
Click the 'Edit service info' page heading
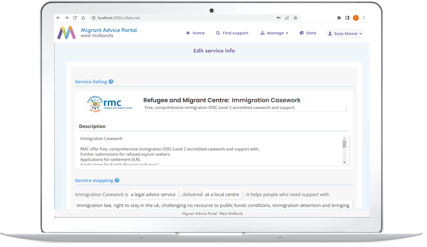[214, 51]
